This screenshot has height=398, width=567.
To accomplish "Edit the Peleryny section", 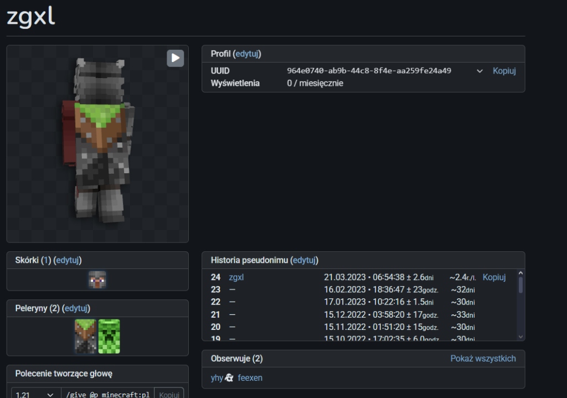I will 76,308.
